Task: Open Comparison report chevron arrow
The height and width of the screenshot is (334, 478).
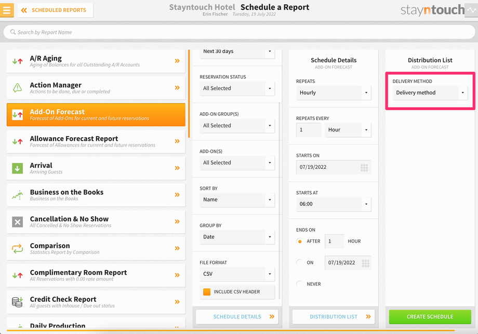Action: [x=177, y=248]
